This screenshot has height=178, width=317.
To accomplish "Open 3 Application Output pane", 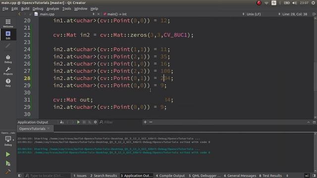I will [x=137, y=176].
